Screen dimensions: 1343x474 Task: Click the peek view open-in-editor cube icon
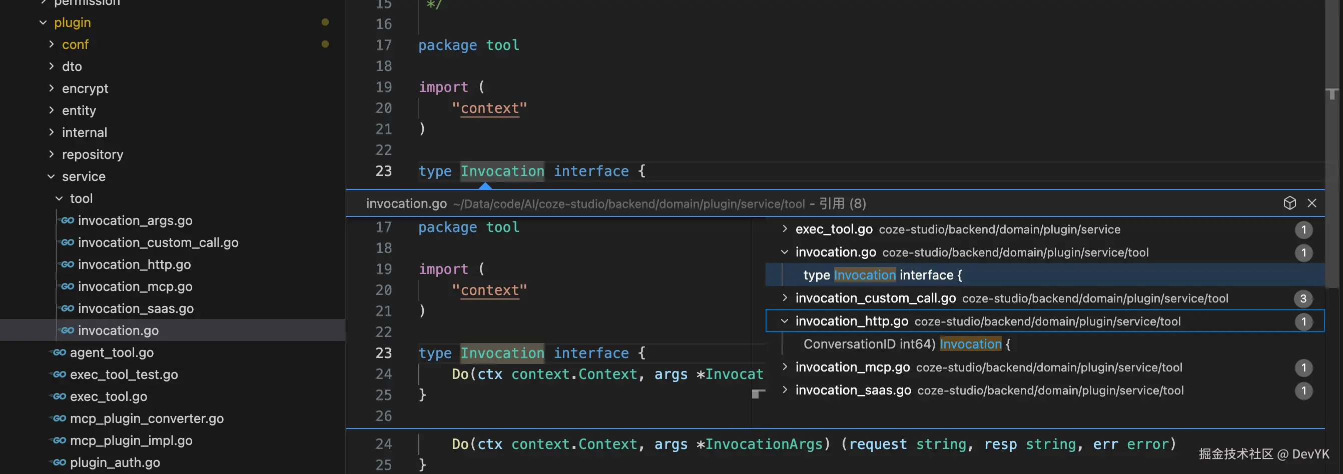(x=1289, y=203)
